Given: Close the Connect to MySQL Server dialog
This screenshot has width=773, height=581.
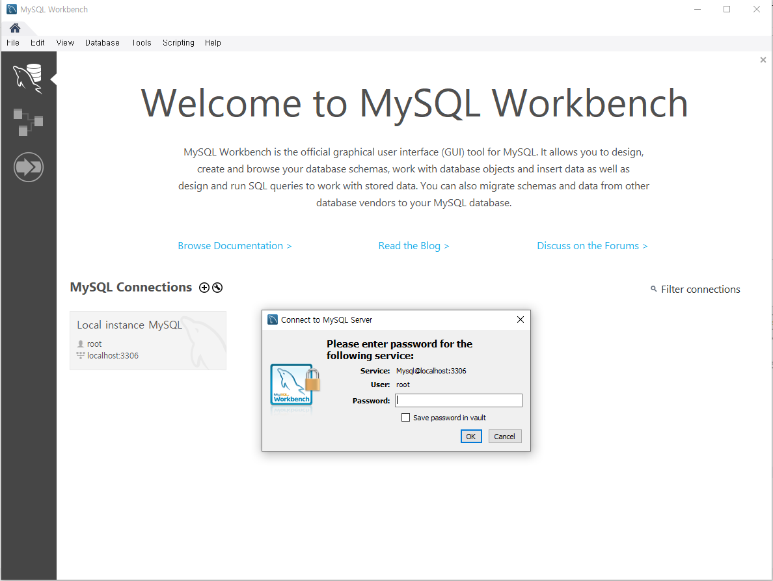Looking at the screenshot, I should 520,320.
